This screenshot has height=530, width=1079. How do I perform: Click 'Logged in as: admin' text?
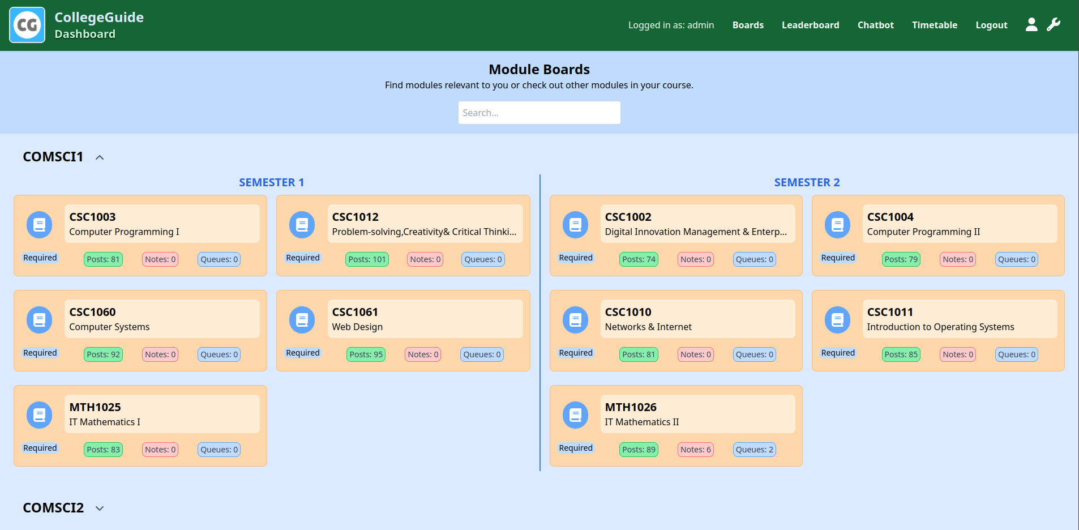(671, 25)
